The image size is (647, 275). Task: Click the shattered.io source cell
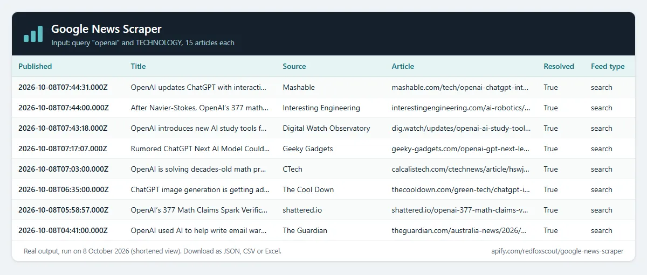click(302, 210)
